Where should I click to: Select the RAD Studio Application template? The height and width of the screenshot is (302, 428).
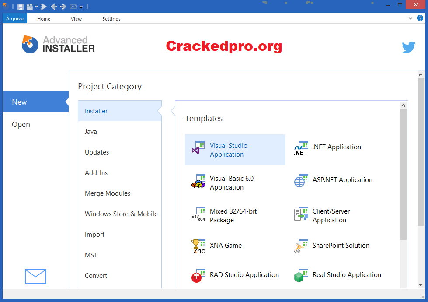pos(235,275)
